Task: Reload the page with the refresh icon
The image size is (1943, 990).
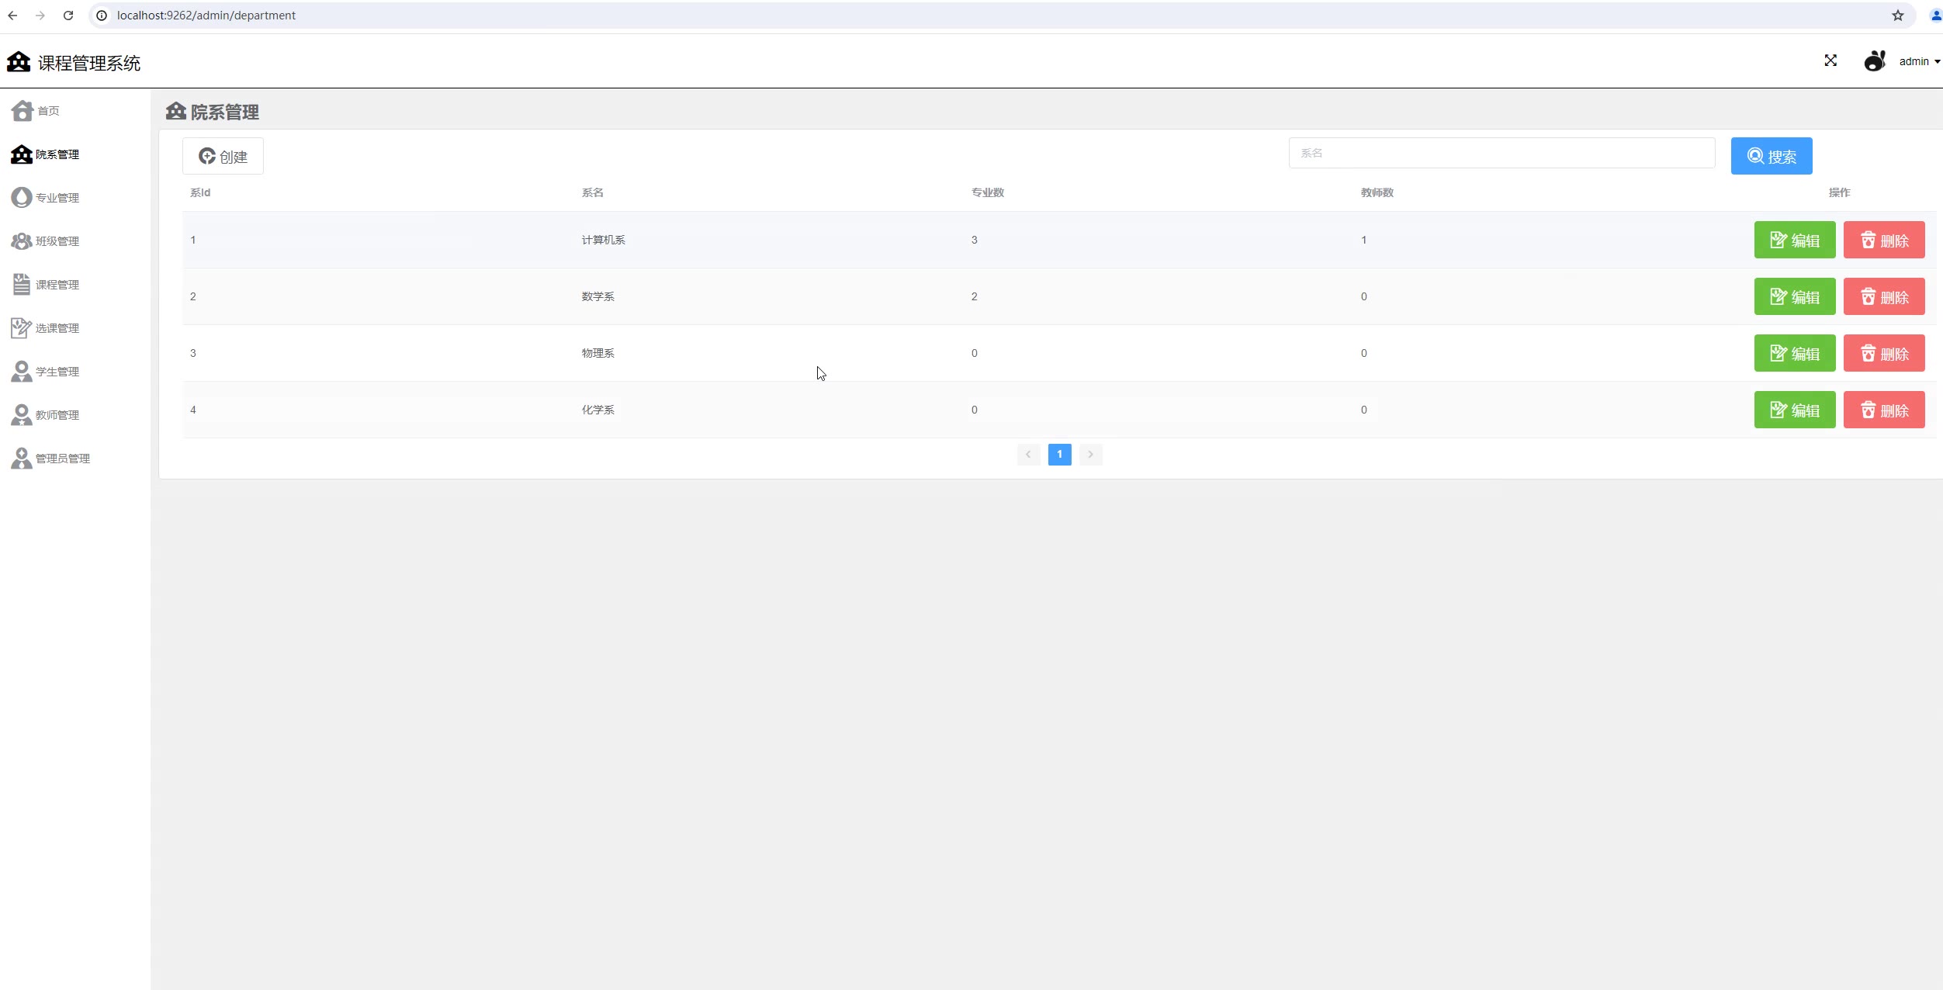Action: 68,16
